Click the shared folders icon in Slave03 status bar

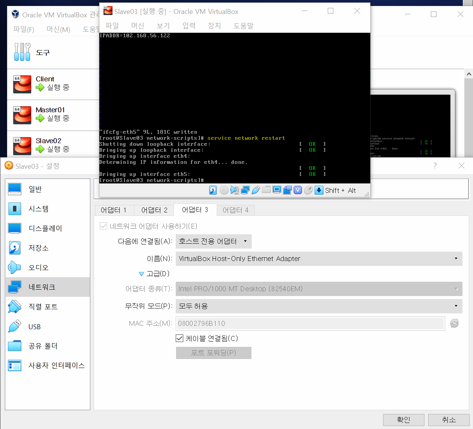point(266,189)
